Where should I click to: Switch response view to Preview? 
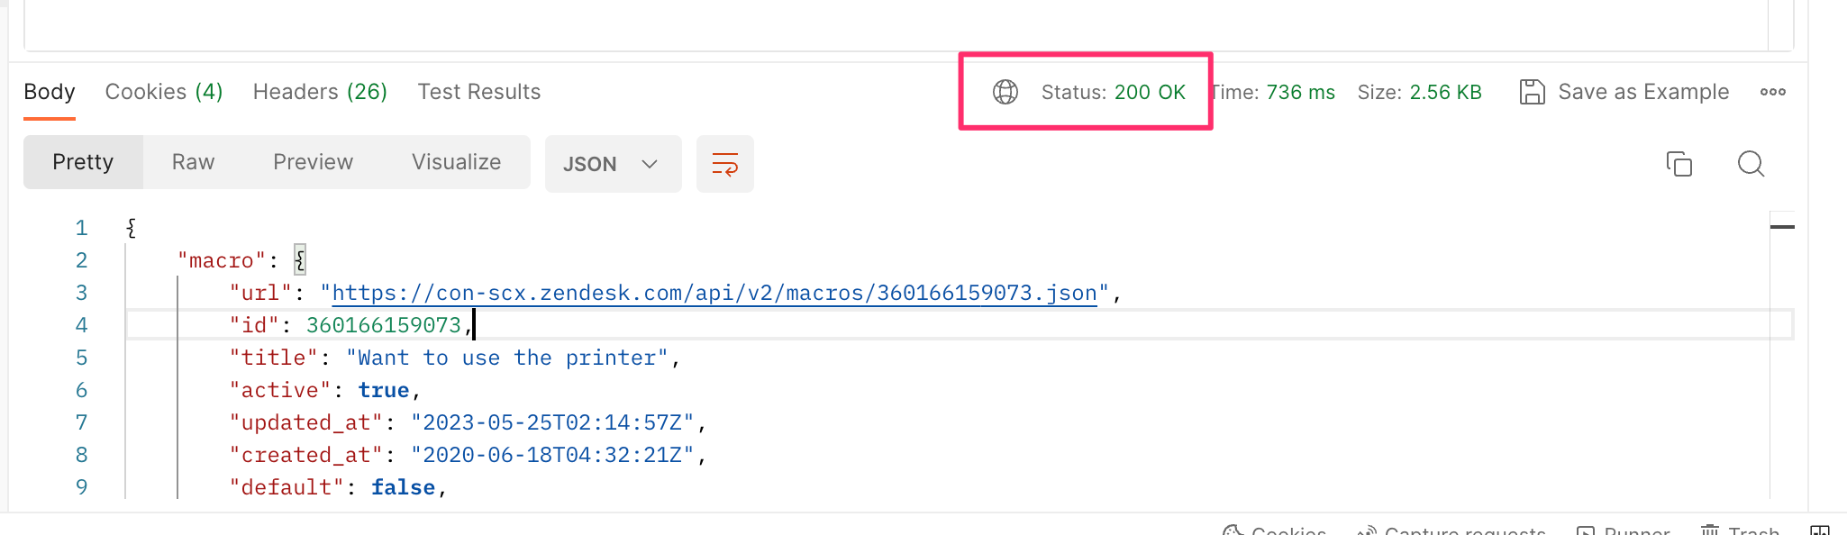coord(313,162)
